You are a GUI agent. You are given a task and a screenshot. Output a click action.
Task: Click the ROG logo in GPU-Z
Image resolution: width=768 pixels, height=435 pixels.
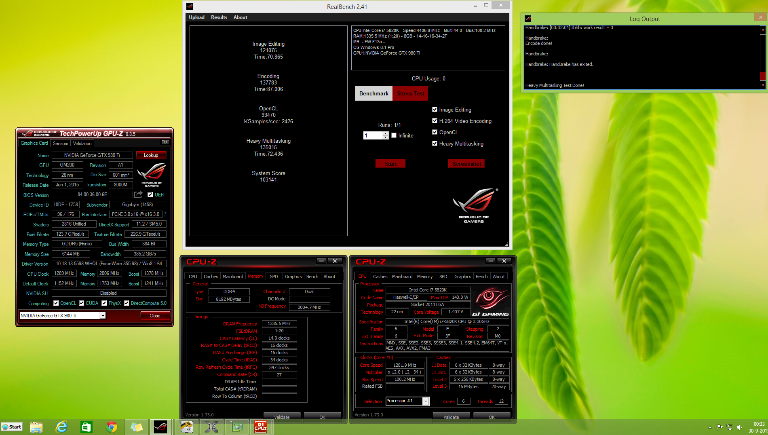[x=152, y=175]
